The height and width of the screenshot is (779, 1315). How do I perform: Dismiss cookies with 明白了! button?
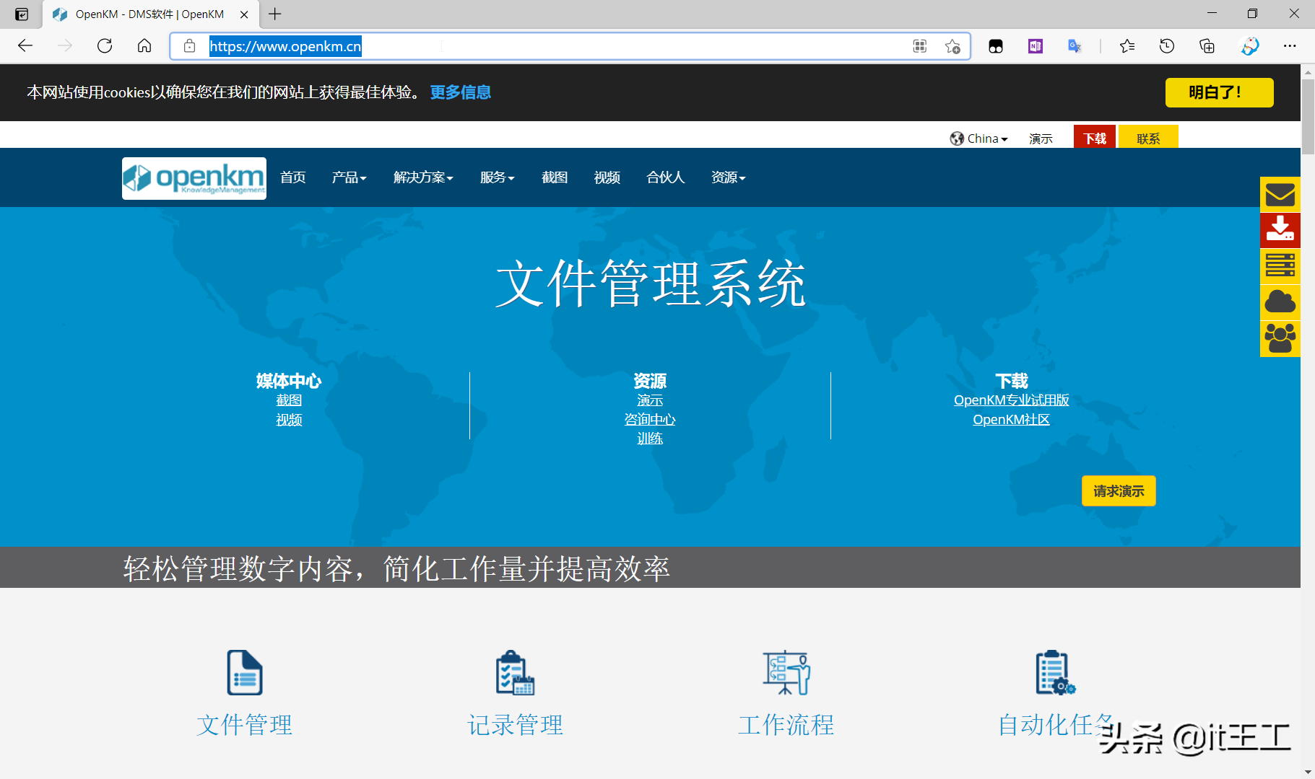[x=1219, y=92]
